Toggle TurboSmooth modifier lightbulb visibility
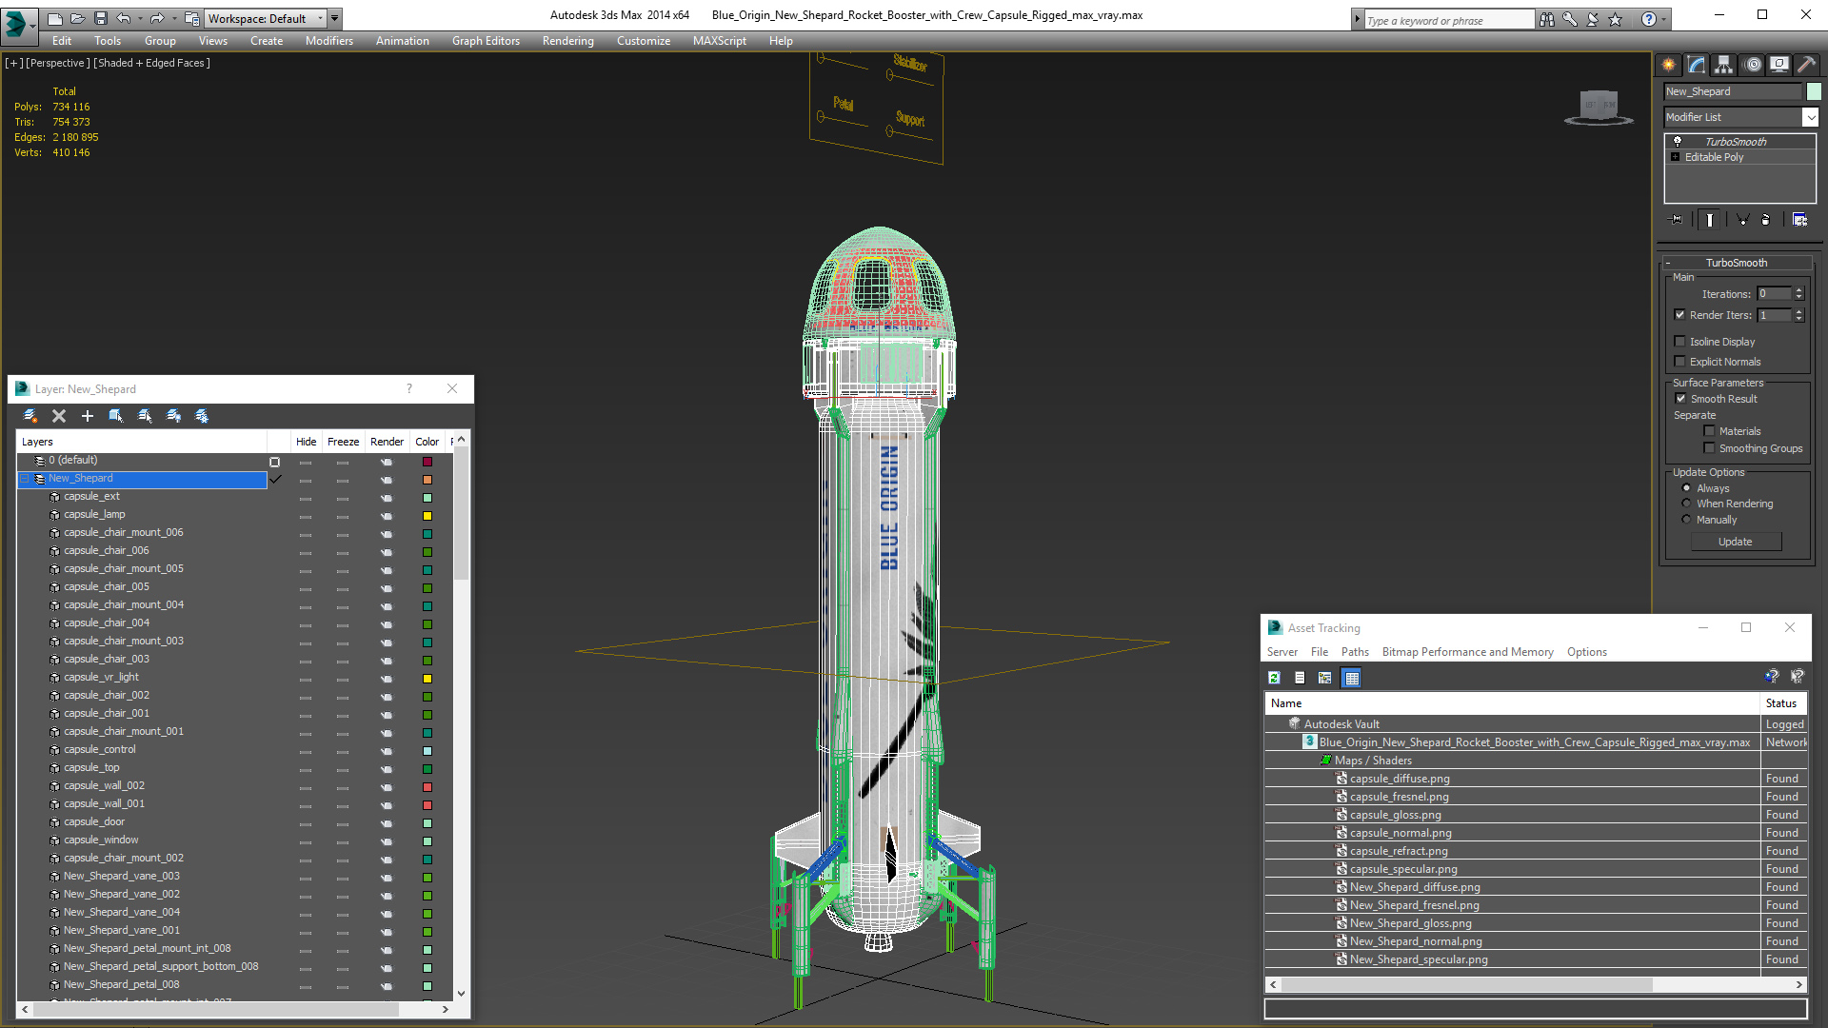1828x1028 pixels. [x=1678, y=141]
